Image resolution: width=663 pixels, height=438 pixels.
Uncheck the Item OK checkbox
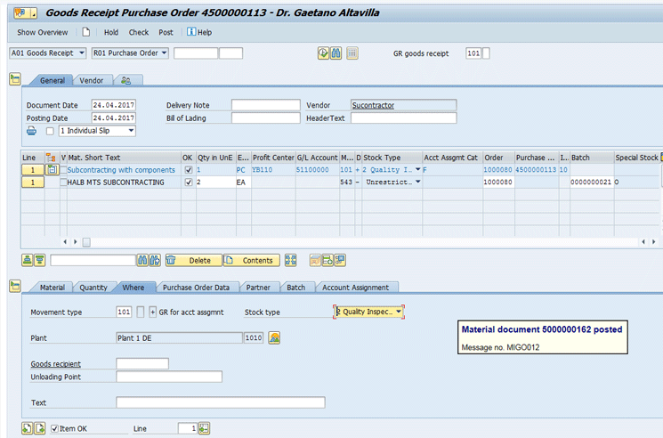(55, 428)
